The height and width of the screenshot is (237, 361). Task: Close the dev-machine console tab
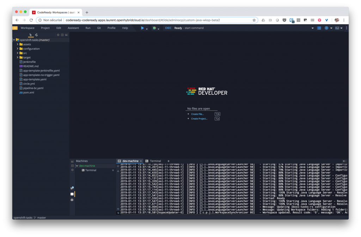tap(141, 161)
